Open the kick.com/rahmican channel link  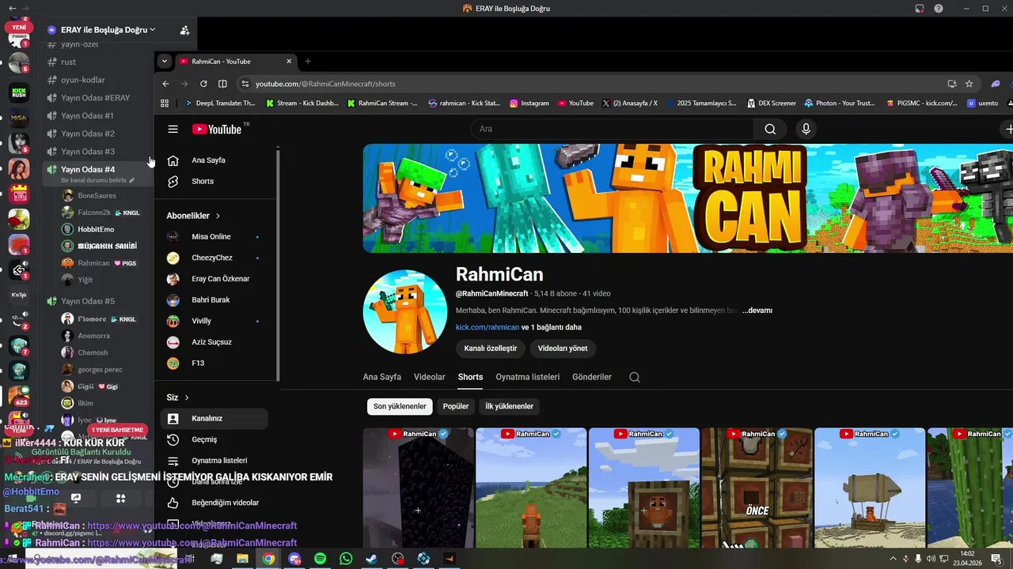tap(488, 327)
